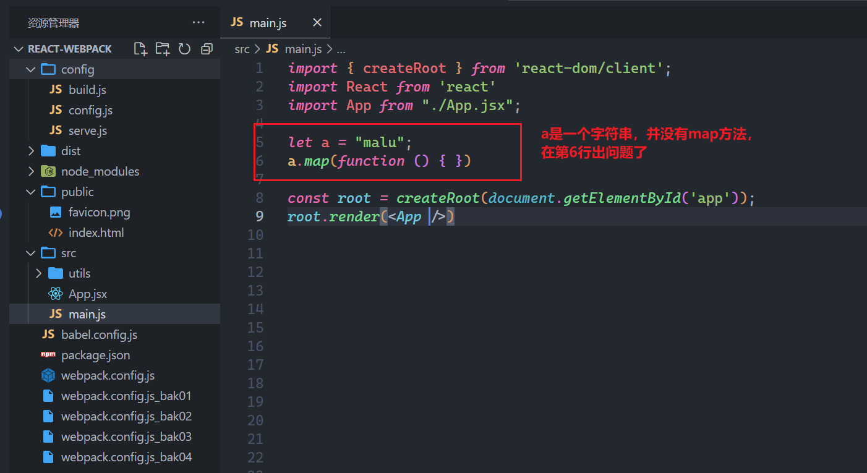The image size is (867, 473).
Task: Click the HTML icon beside index.html
Action: tap(56, 232)
